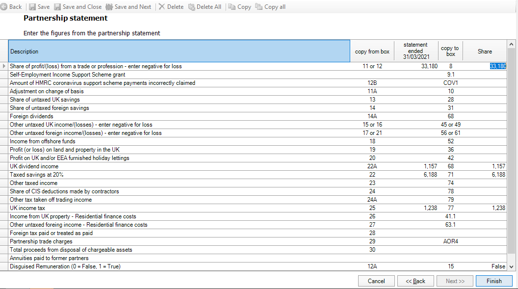Viewport: 518px width, 289px height.
Task: Click the False value for Disguised Remuneration
Action: [x=498, y=266]
